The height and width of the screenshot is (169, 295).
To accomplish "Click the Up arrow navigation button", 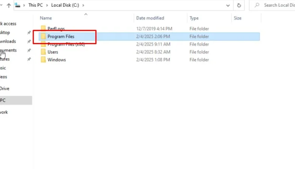I will 9,5.
